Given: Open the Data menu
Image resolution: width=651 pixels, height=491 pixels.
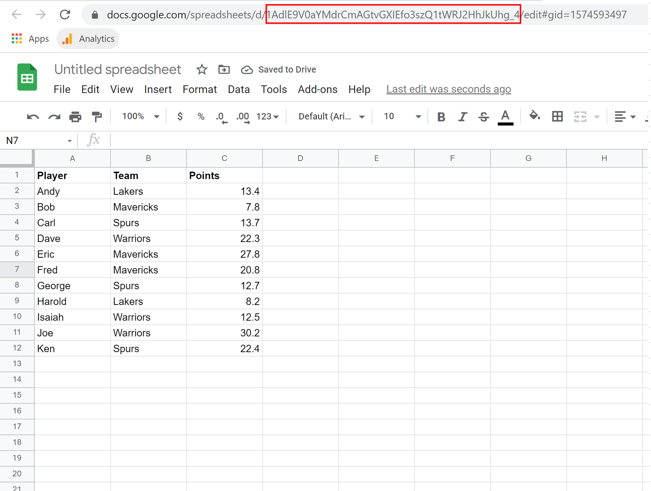Looking at the screenshot, I should coord(239,89).
